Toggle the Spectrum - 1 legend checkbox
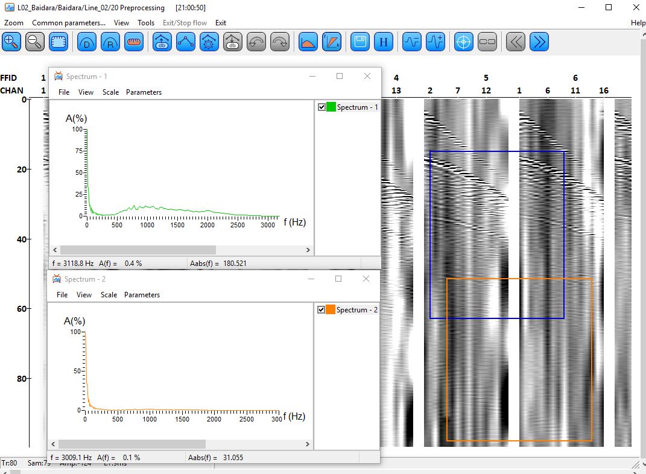The image size is (646, 474). (x=321, y=107)
